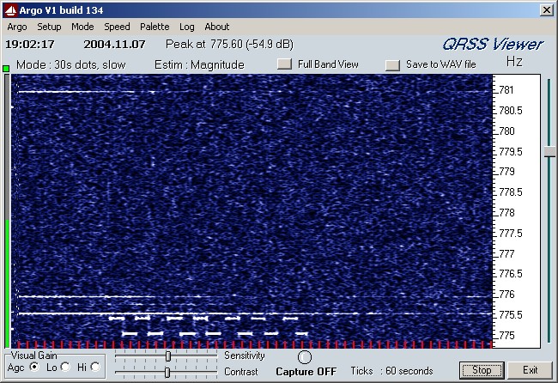Open the Palette menu
Image resolution: width=558 pixels, height=383 pixels.
point(155,27)
